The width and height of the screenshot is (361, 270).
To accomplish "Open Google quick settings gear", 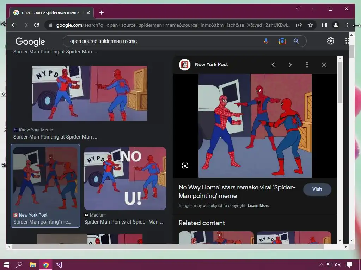I will point(331,41).
